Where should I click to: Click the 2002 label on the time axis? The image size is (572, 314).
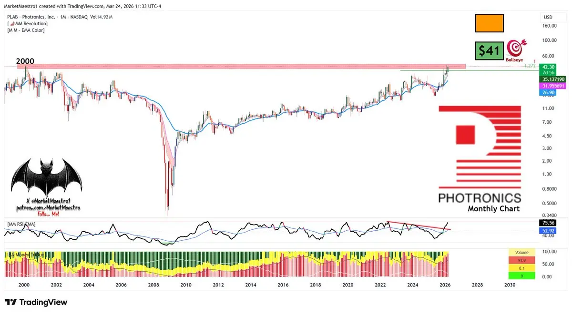click(56, 285)
